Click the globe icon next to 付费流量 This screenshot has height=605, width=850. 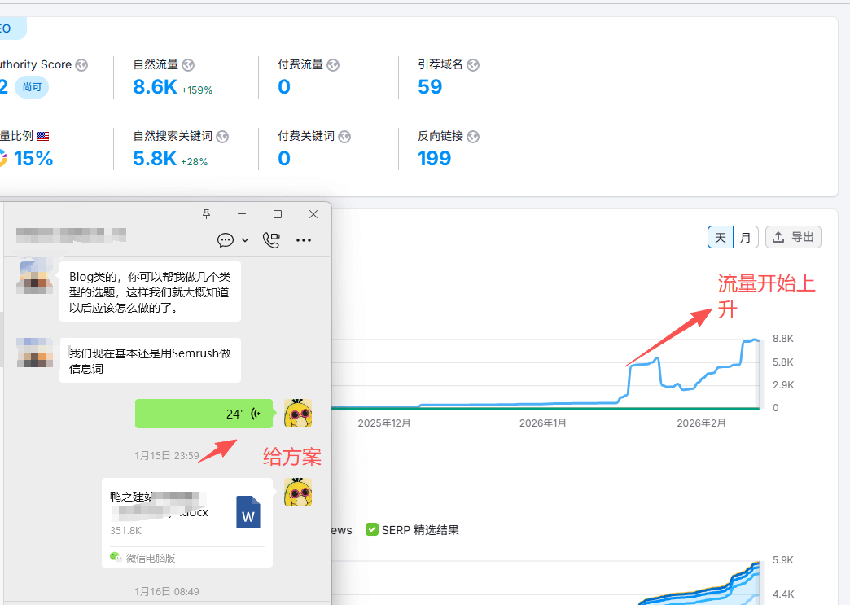[333, 65]
